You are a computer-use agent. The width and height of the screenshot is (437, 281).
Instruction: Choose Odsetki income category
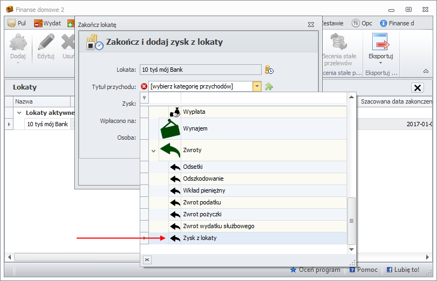click(193, 167)
